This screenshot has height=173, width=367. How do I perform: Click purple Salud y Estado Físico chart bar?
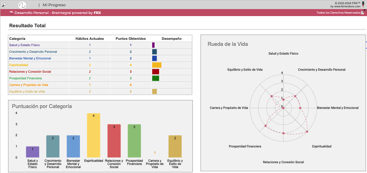tap(33, 152)
